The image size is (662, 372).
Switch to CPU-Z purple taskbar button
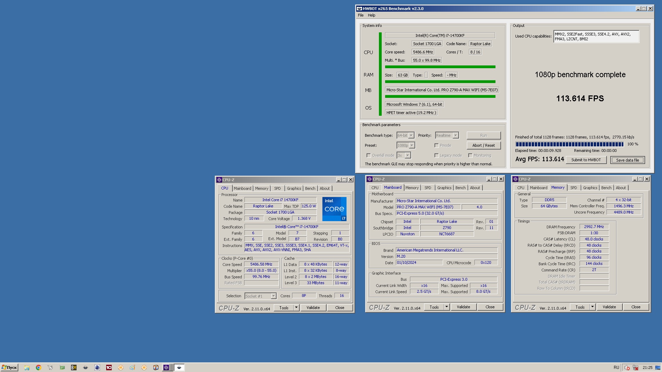(x=167, y=368)
